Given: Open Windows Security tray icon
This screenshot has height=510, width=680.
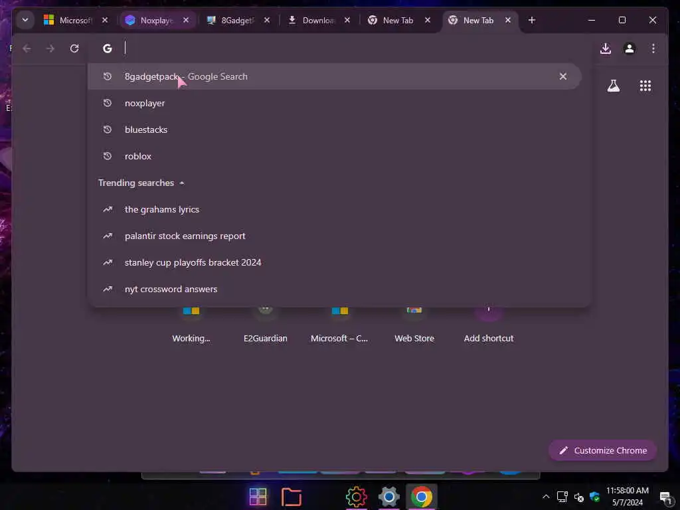Looking at the screenshot, I should (594, 497).
